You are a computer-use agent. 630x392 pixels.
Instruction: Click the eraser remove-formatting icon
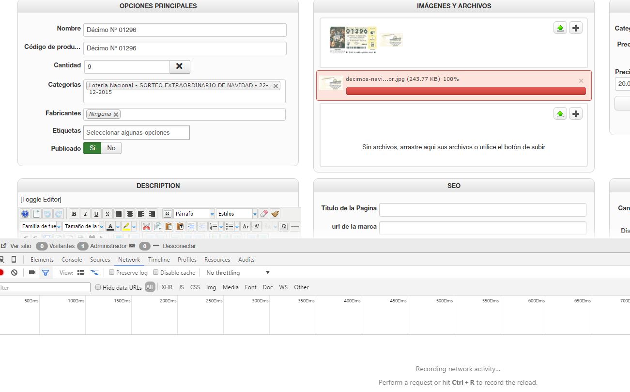[x=264, y=214]
